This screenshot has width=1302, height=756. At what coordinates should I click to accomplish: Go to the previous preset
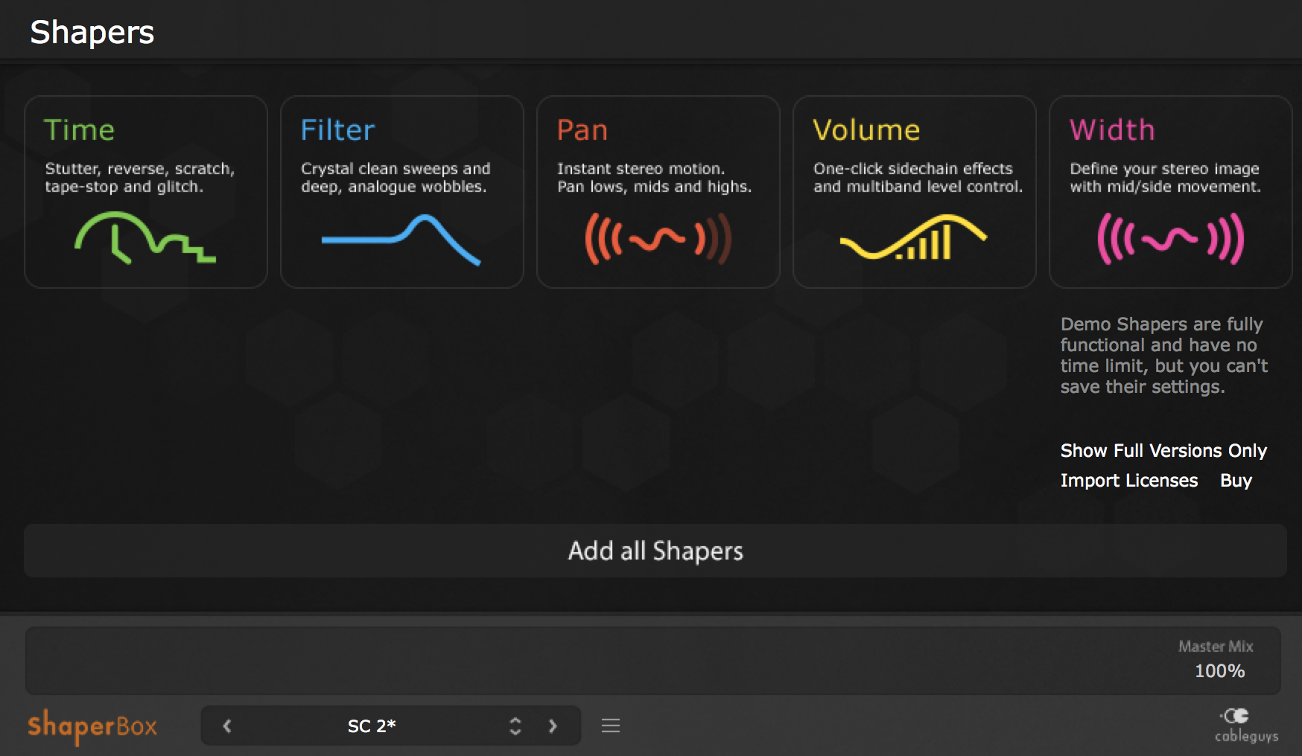point(227,725)
